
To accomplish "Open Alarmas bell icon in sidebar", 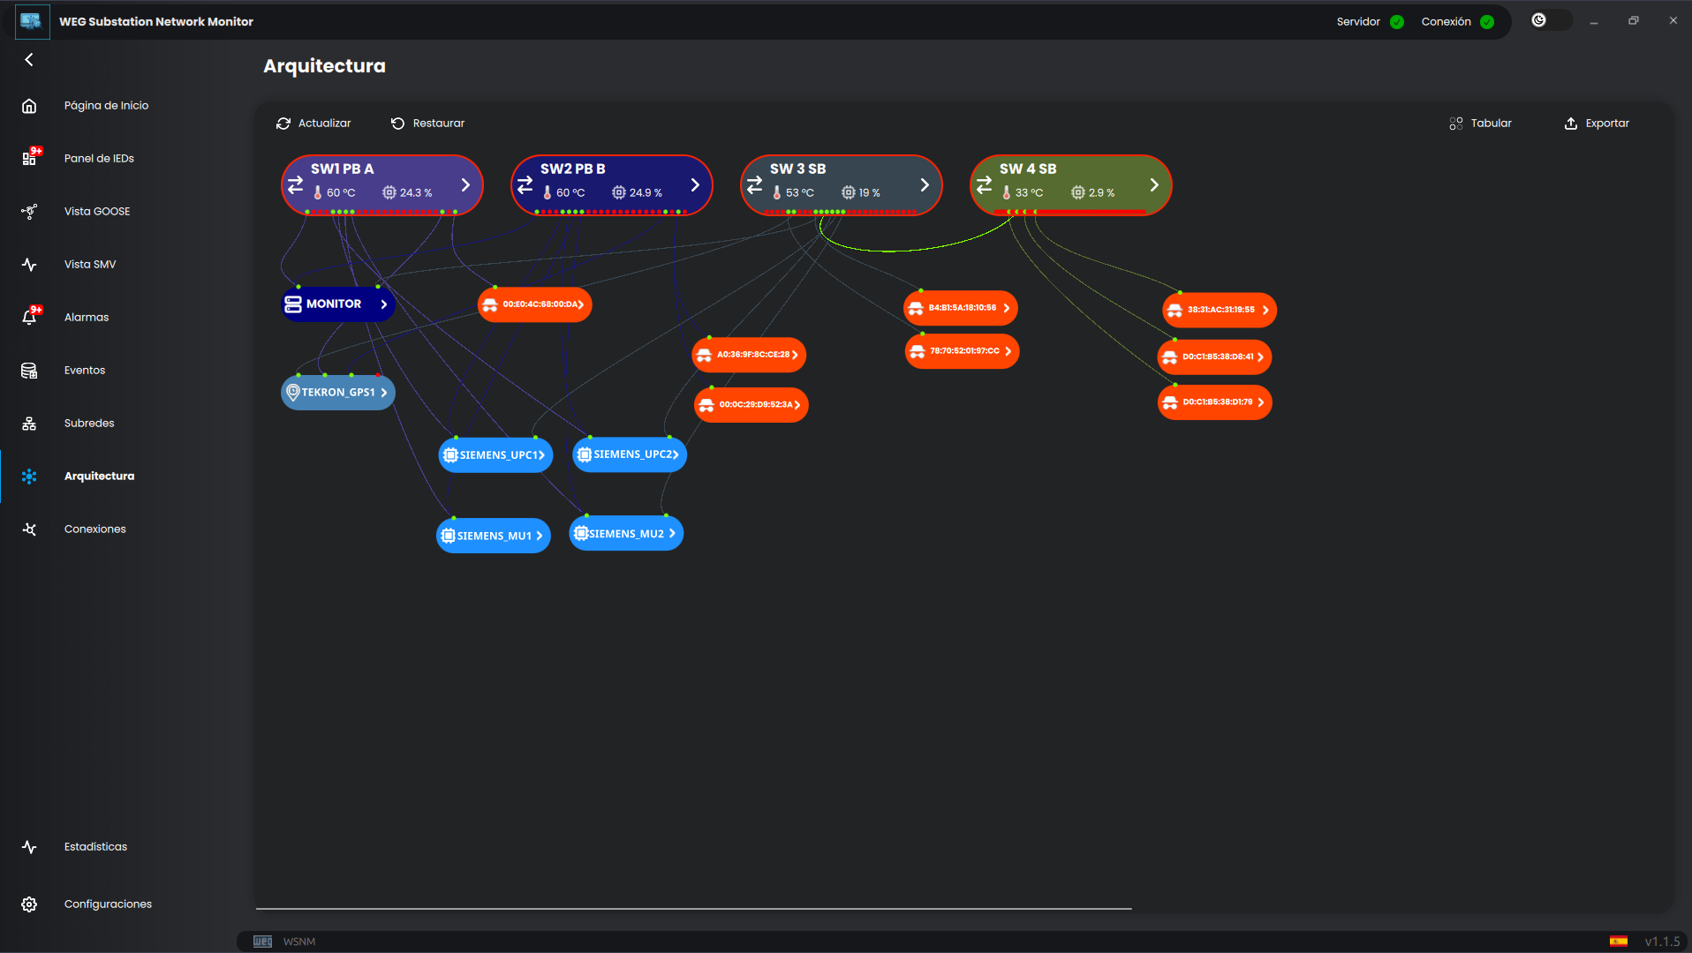I will (x=29, y=318).
